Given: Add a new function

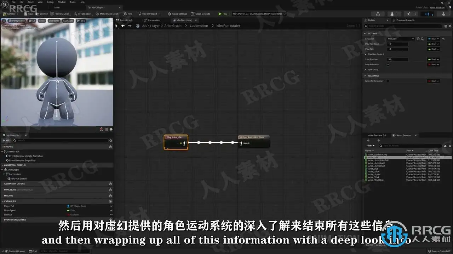Looking at the screenshot, I should pyautogui.click(x=110, y=190).
